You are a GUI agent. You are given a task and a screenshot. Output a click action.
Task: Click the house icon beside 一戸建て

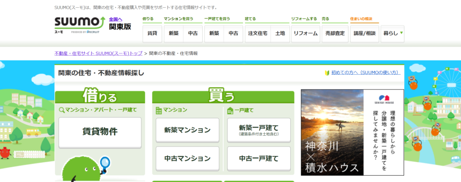[230, 110]
